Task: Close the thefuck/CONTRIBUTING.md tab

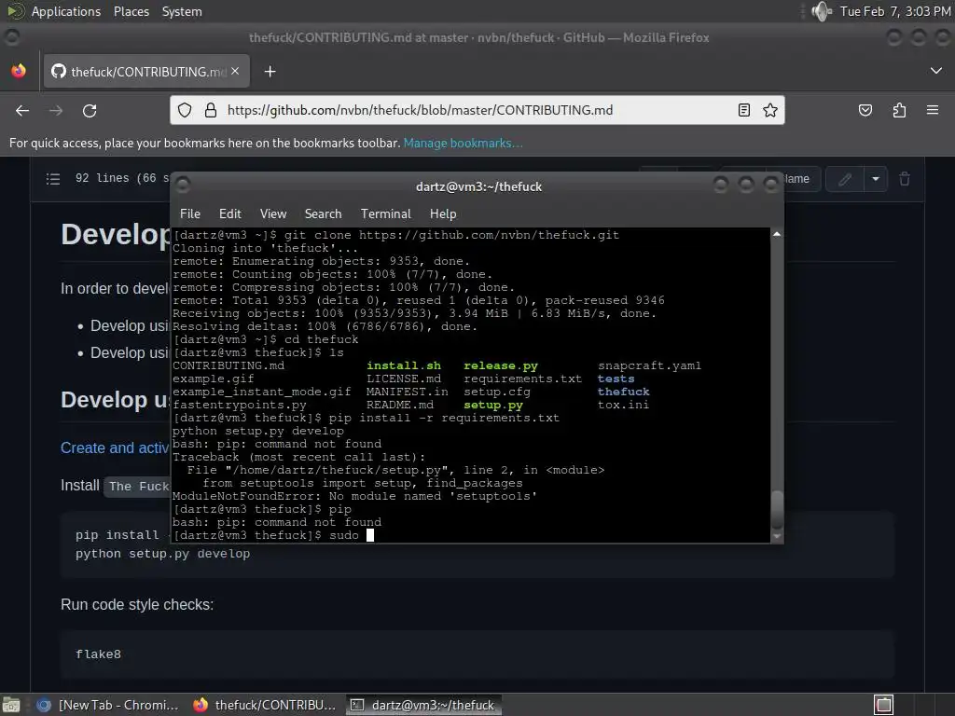Action: 235,71
